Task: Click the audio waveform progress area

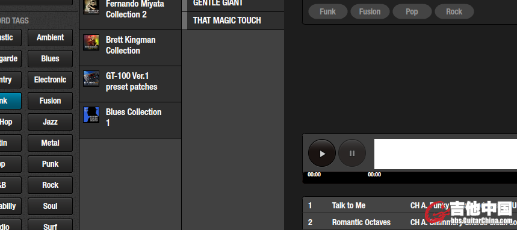Action: tap(445, 154)
